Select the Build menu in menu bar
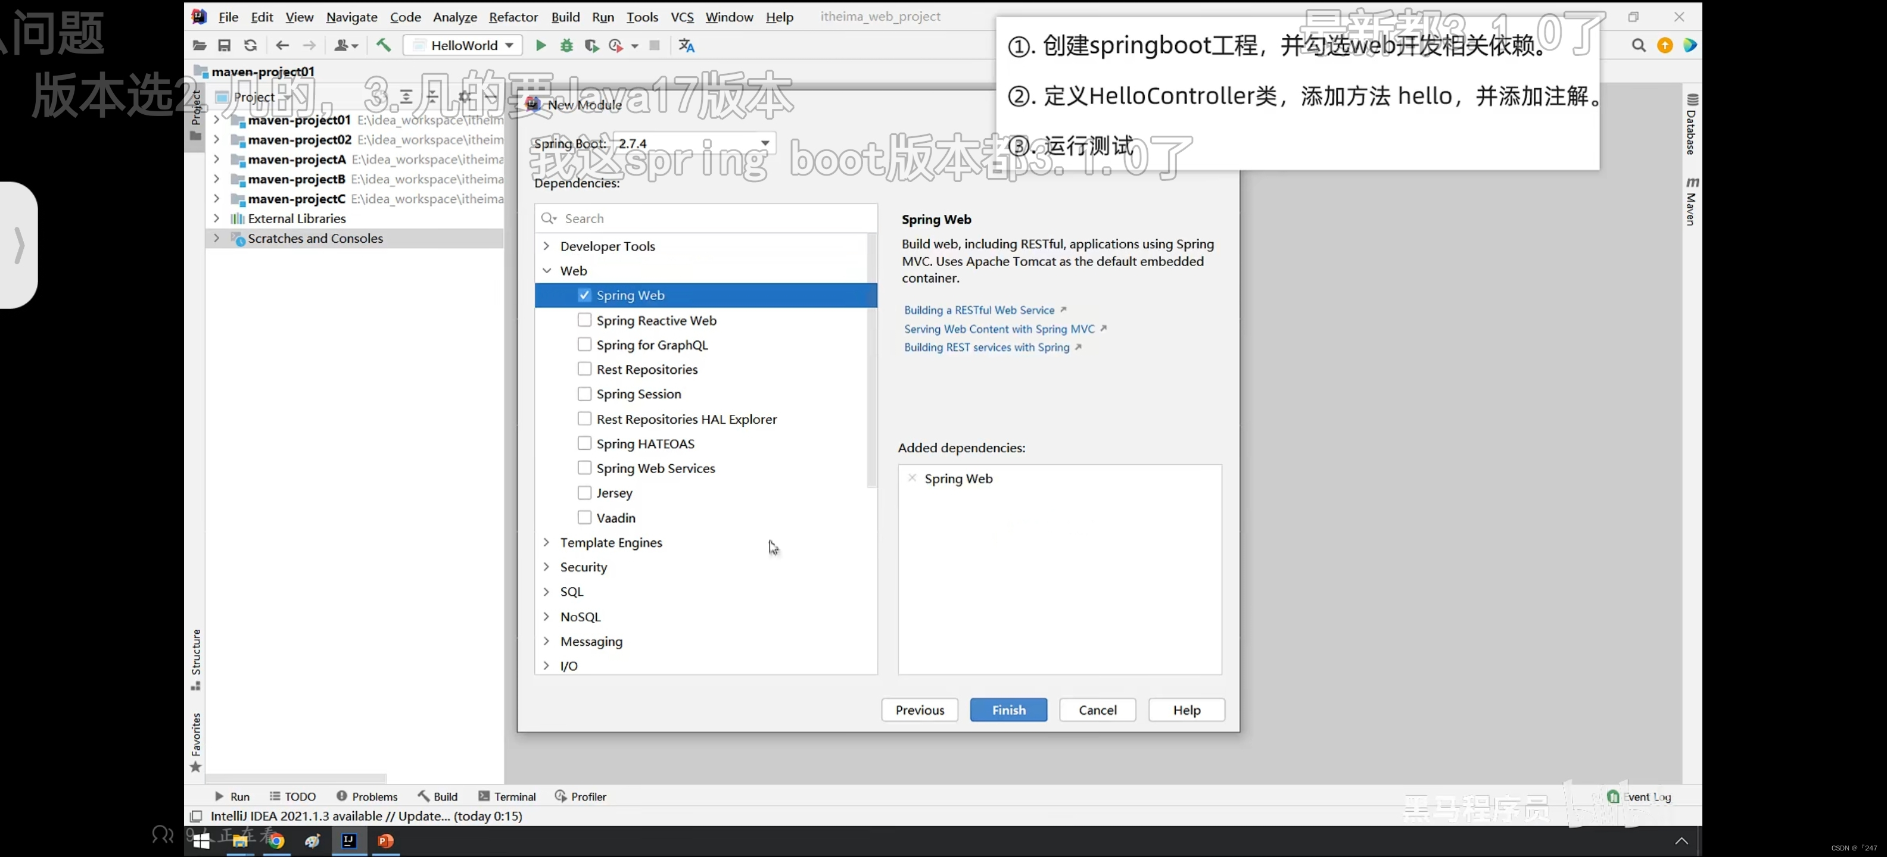The height and width of the screenshot is (857, 1887). point(566,15)
